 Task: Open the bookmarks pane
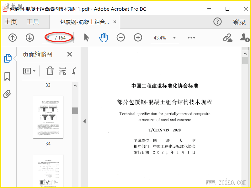(x=7, y=76)
